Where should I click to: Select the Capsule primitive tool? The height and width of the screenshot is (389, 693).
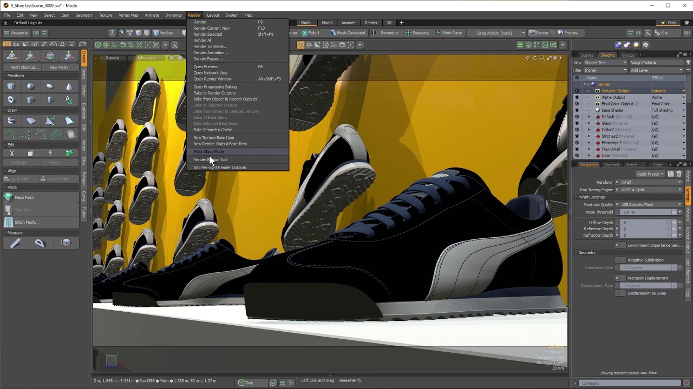click(50, 100)
